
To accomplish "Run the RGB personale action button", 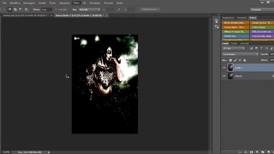I will click(262, 32).
